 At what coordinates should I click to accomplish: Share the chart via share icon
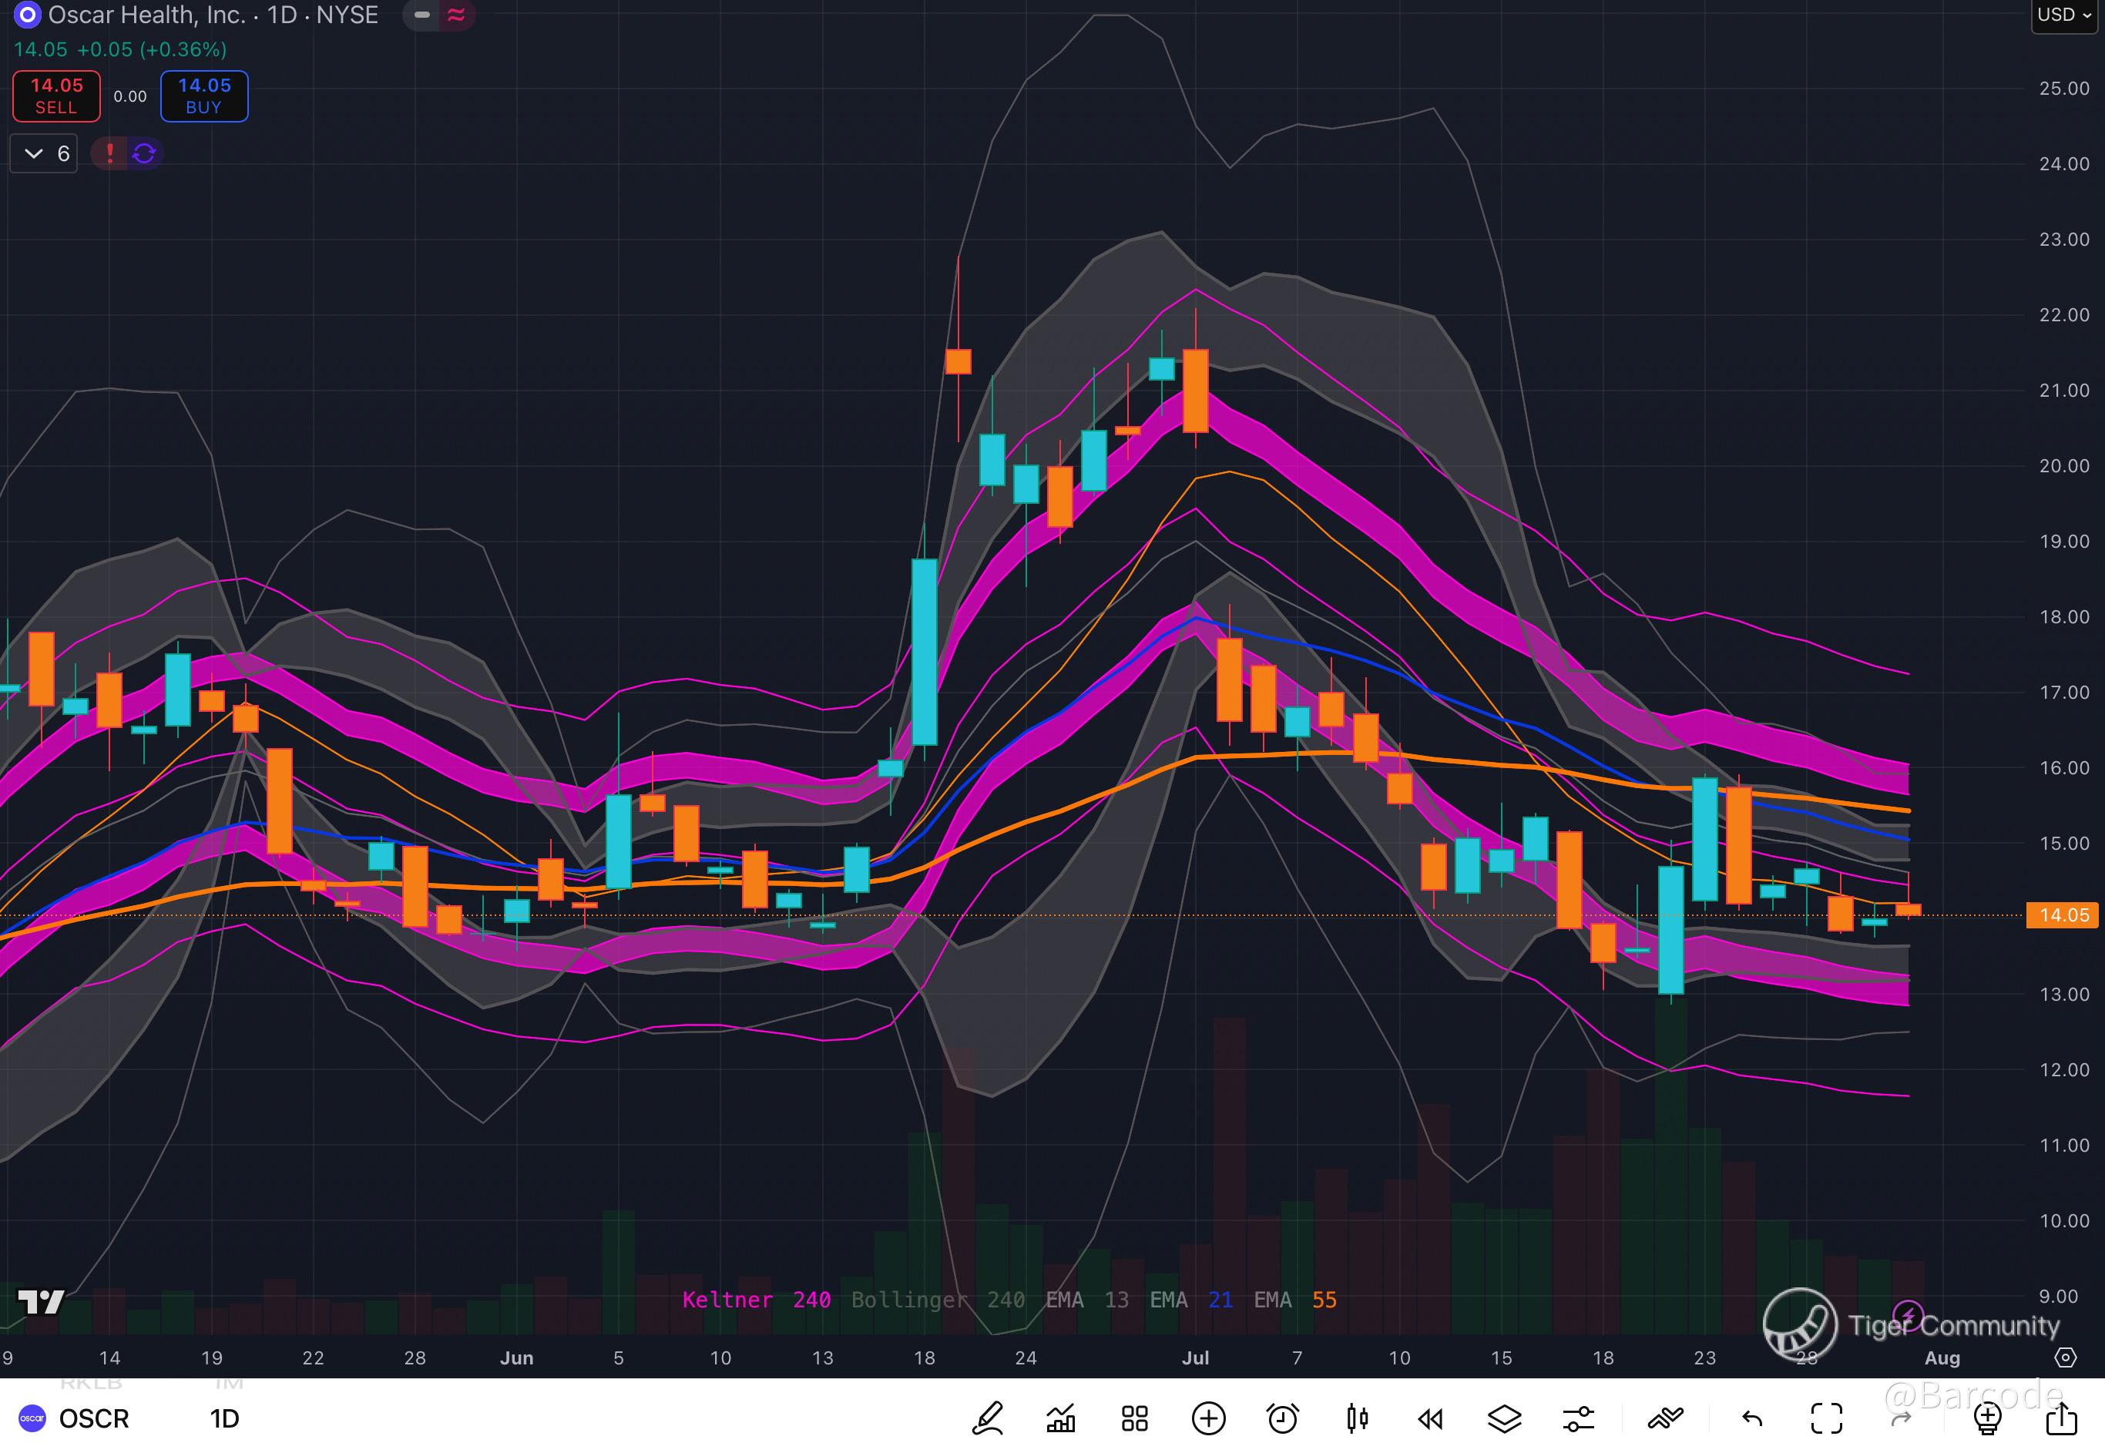[x=2063, y=1418]
